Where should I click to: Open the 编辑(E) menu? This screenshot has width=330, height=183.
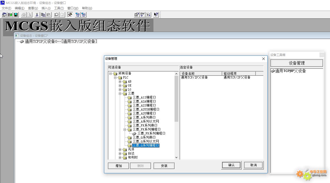(x=20, y=8)
